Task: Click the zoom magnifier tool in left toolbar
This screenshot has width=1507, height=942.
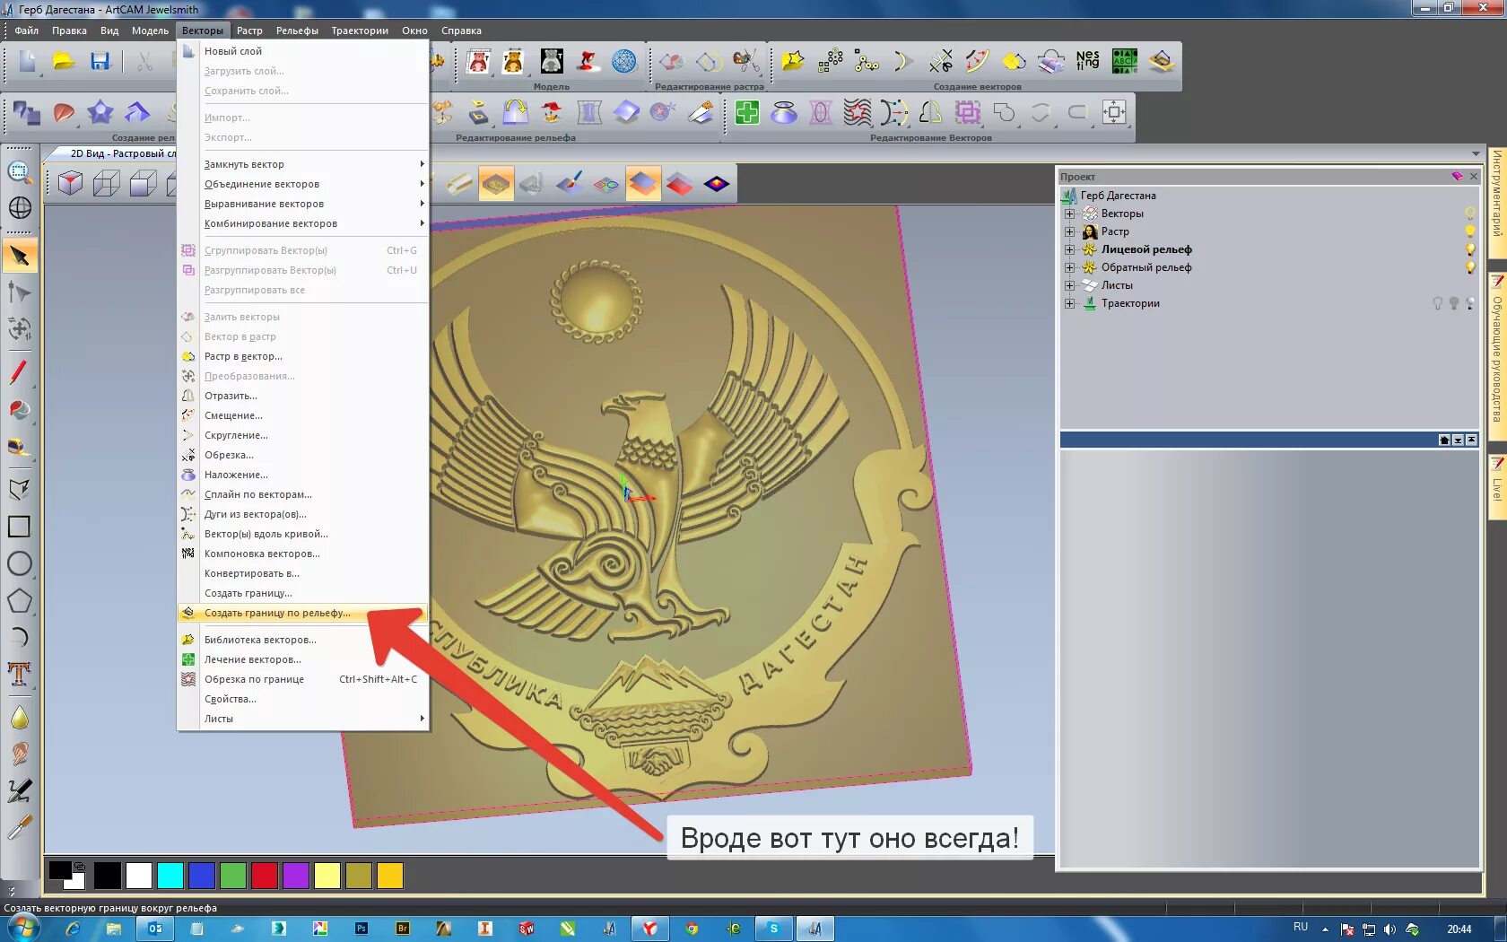Action: 19,171
